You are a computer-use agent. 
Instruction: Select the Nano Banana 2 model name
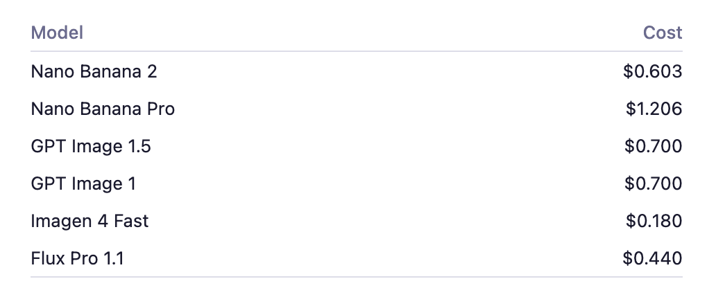click(x=94, y=71)
